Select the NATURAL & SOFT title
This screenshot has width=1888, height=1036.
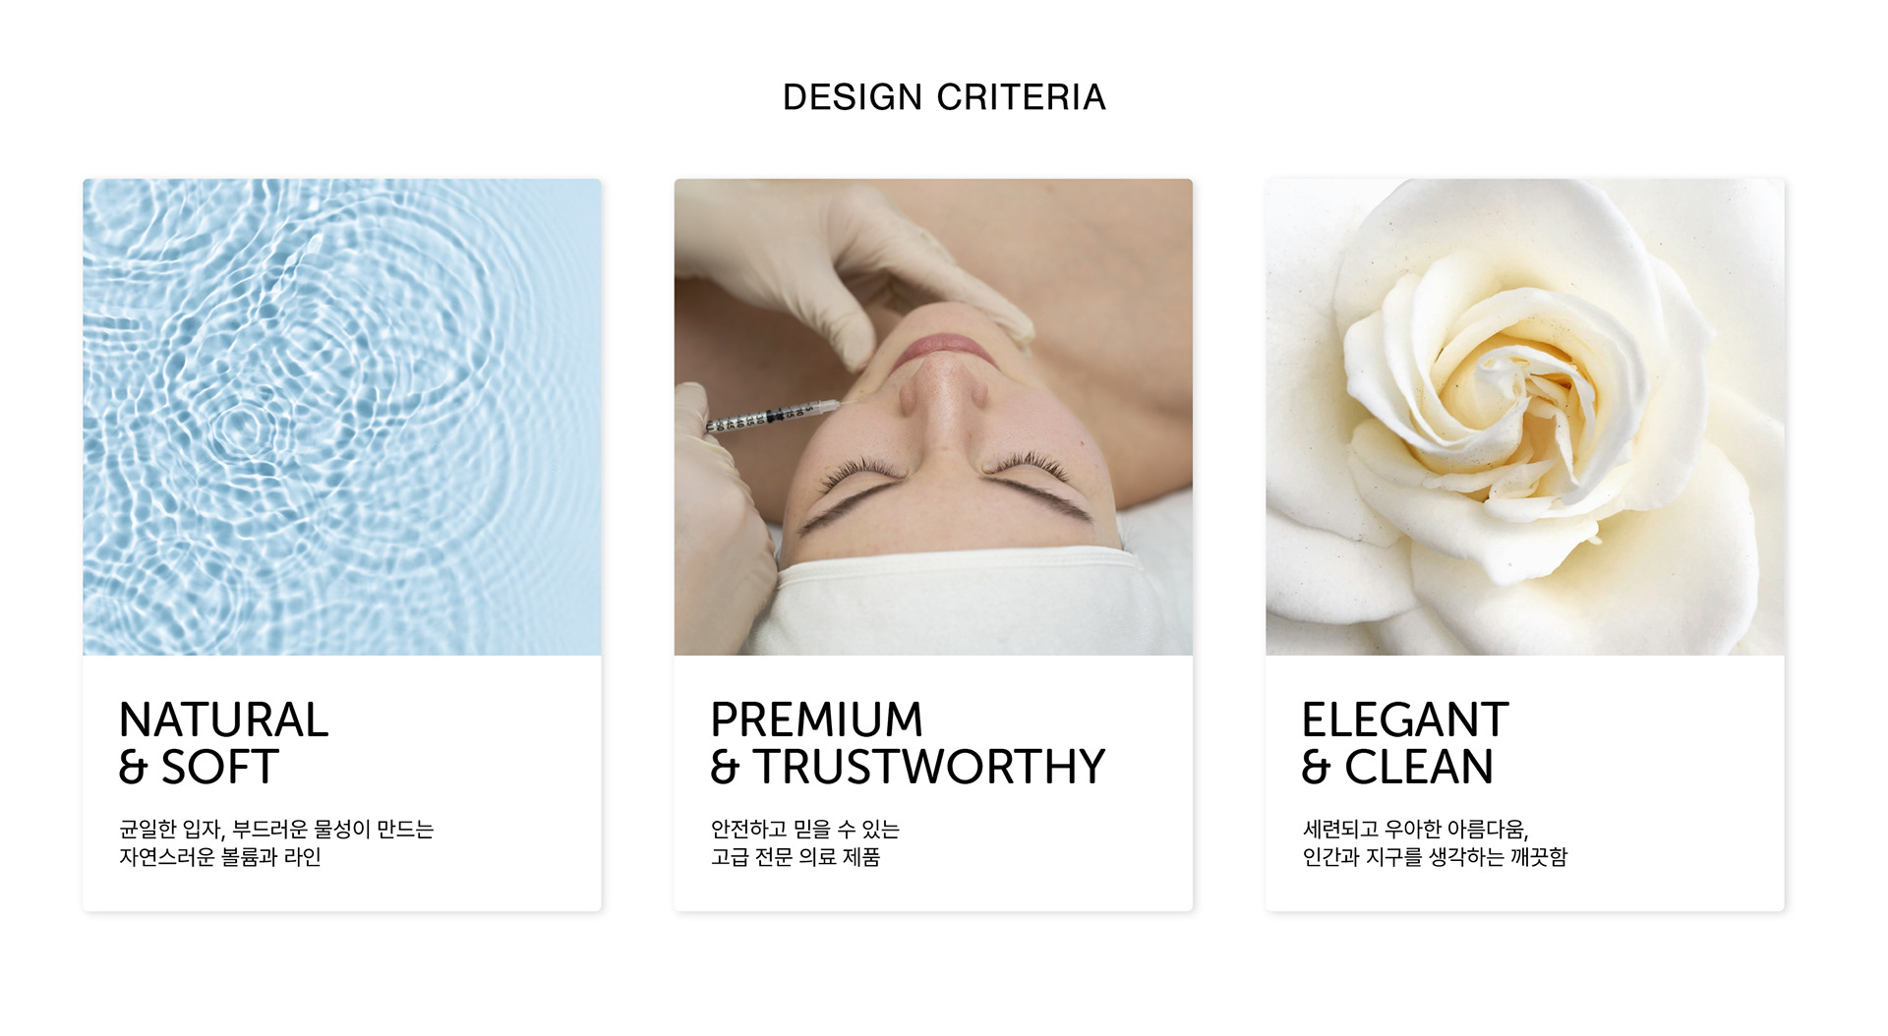[224, 743]
